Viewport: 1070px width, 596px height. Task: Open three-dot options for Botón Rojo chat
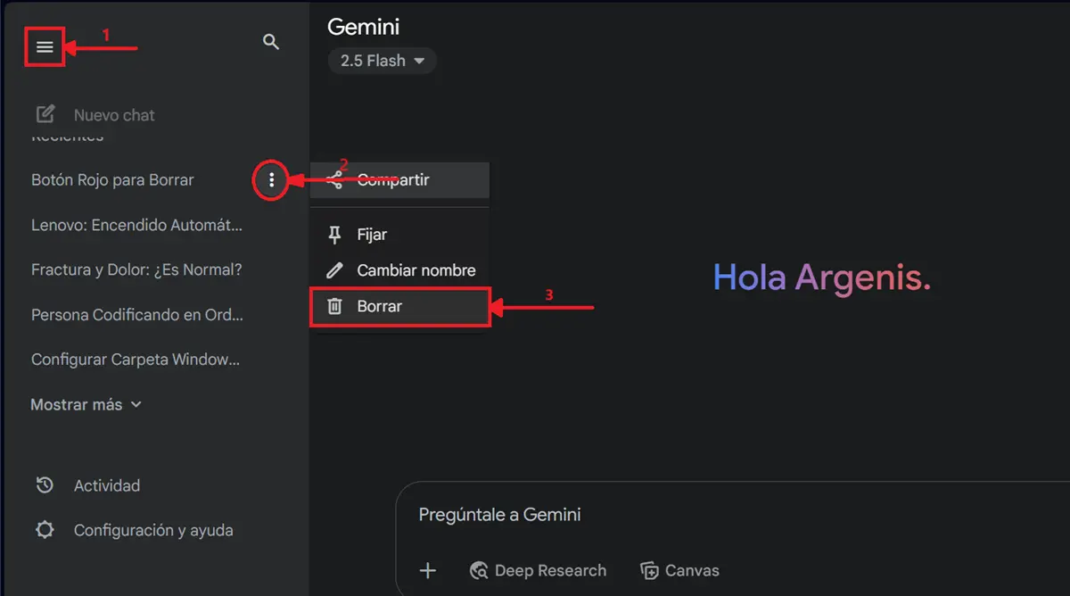271,180
